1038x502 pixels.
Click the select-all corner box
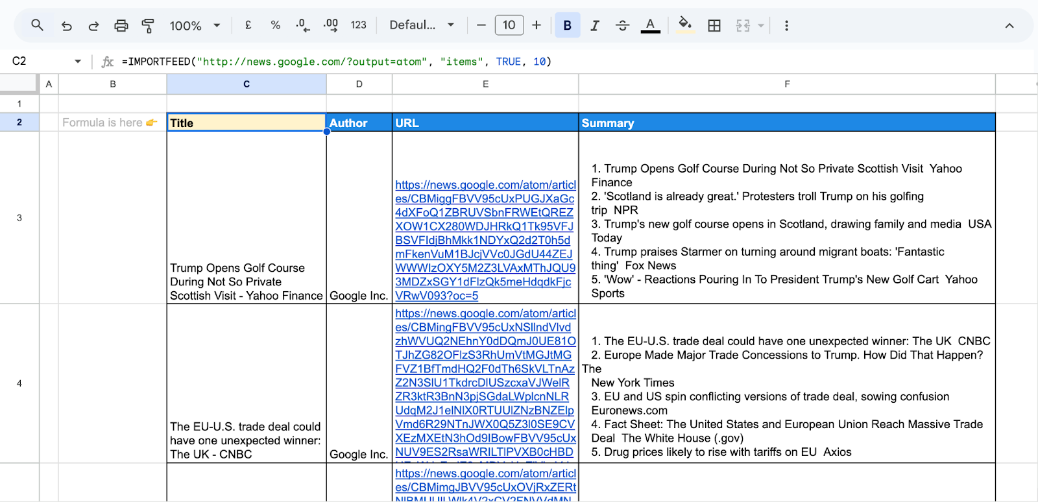(x=19, y=84)
